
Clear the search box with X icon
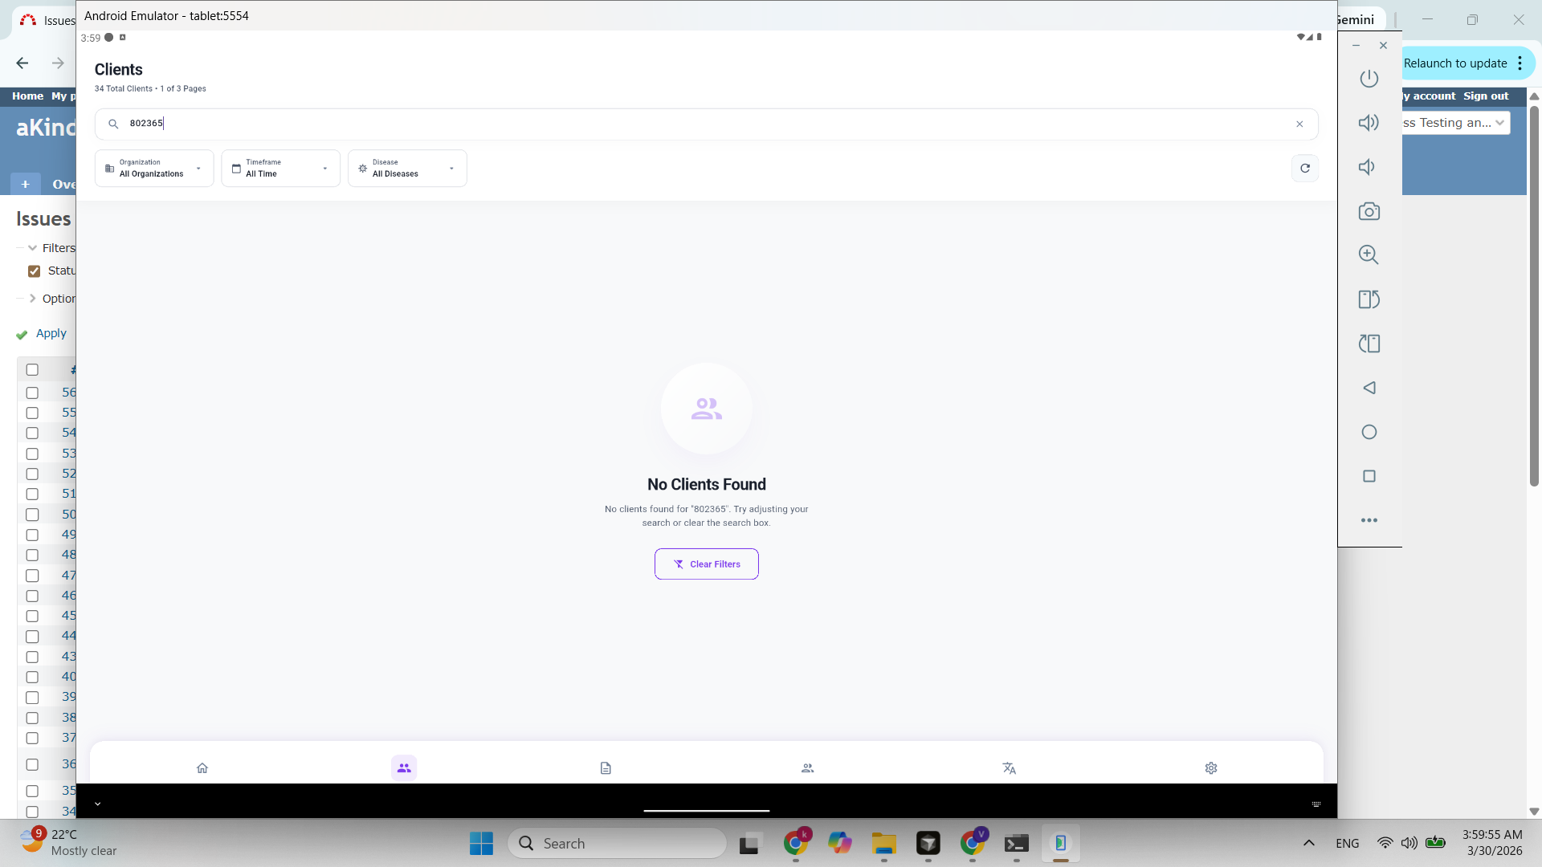[1299, 124]
